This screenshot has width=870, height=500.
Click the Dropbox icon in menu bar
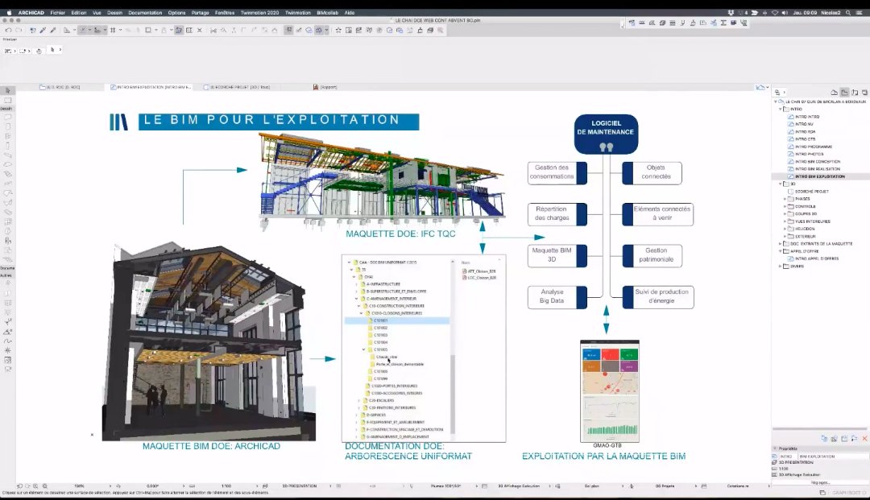(731, 12)
